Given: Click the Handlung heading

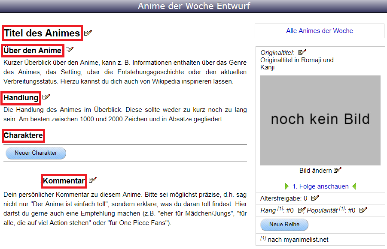Looking at the screenshot, I should tap(21, 98).
